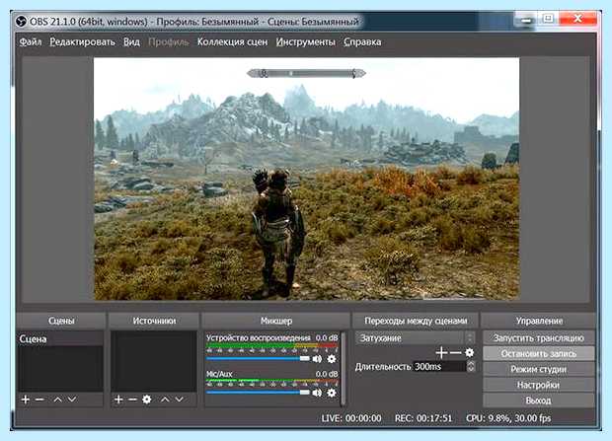Open source properties gear icon
This screenshot has height=441, width=612.
click(x=147, y=400)
